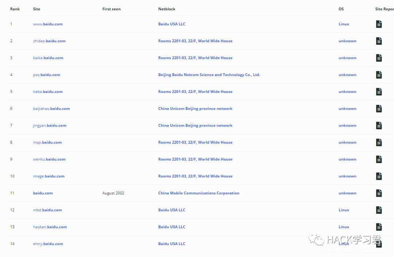394x257 pixels.
Task: Open site report icon for tieba.baidu.com
Action: pyautogui.click(x=379, y=92)
